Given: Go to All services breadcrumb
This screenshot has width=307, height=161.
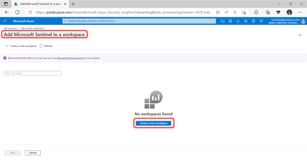Looking at the screenshot, I should (10, 29).
